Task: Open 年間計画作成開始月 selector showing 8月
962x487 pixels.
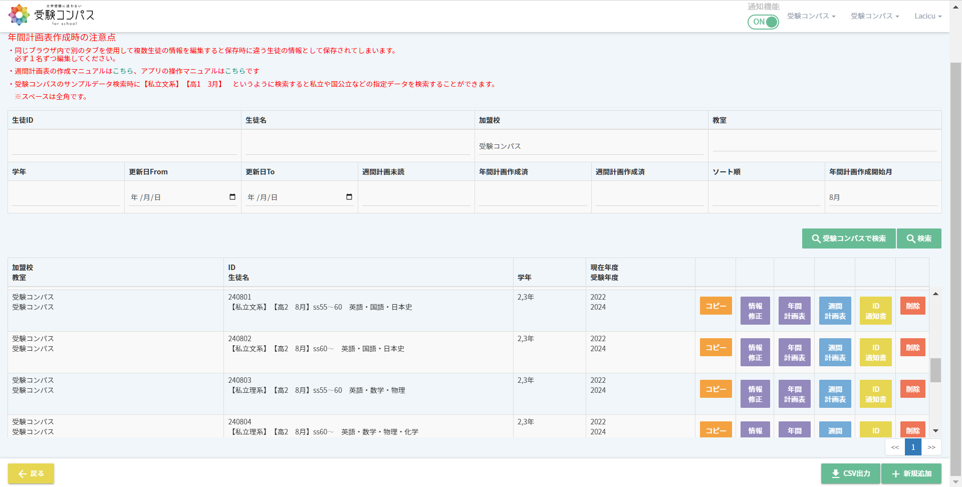Action: click(x=883, y=197)
